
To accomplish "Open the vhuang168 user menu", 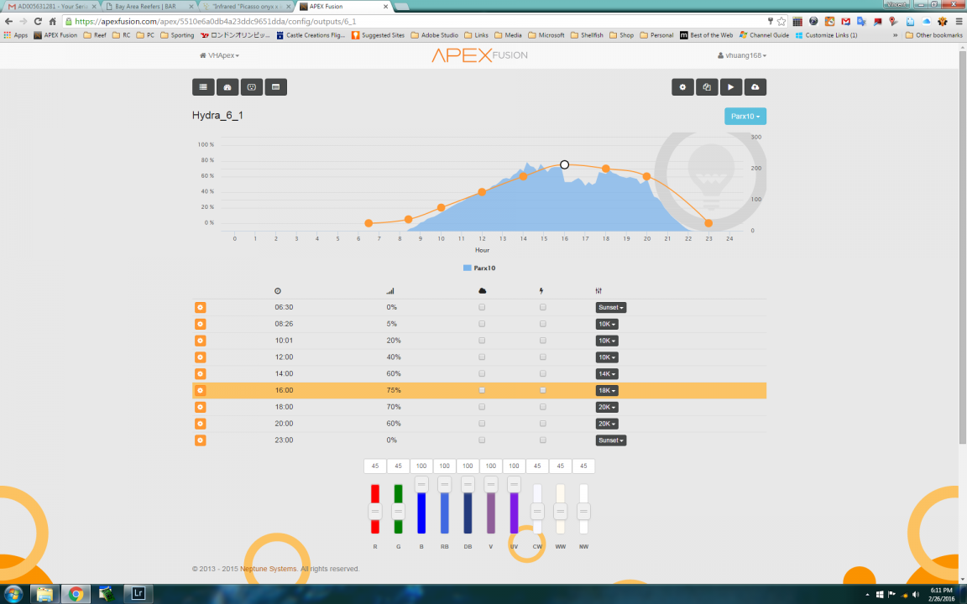I will click(741, 55).
